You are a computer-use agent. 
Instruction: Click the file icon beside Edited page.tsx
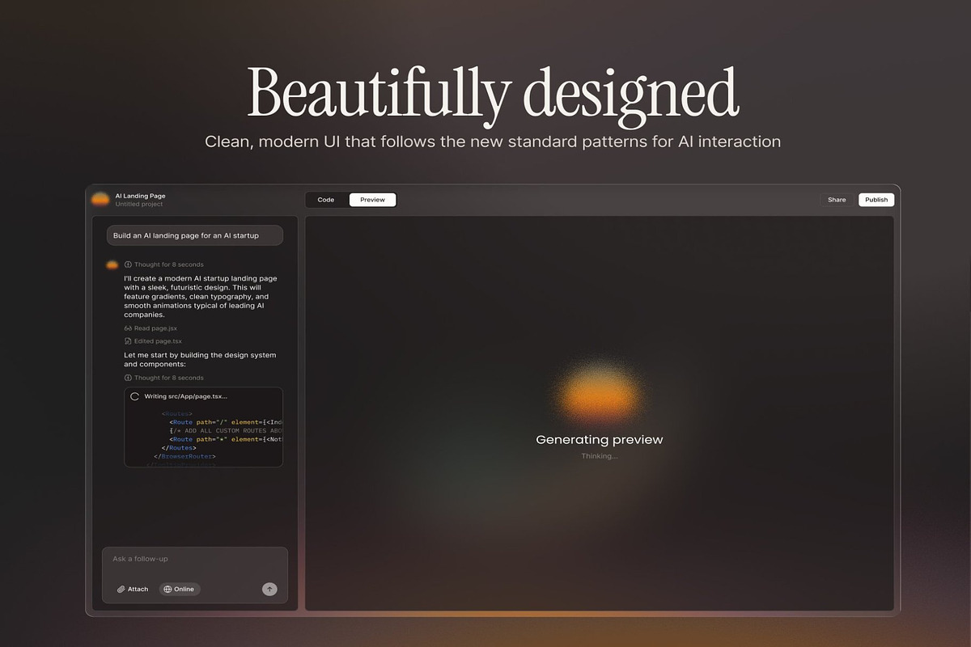tap(126, 340)
